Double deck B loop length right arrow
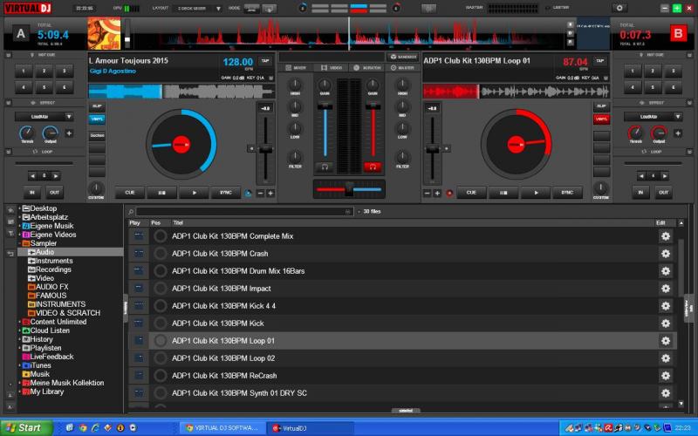Screen dimensions: 698x436 coord(665,176)
